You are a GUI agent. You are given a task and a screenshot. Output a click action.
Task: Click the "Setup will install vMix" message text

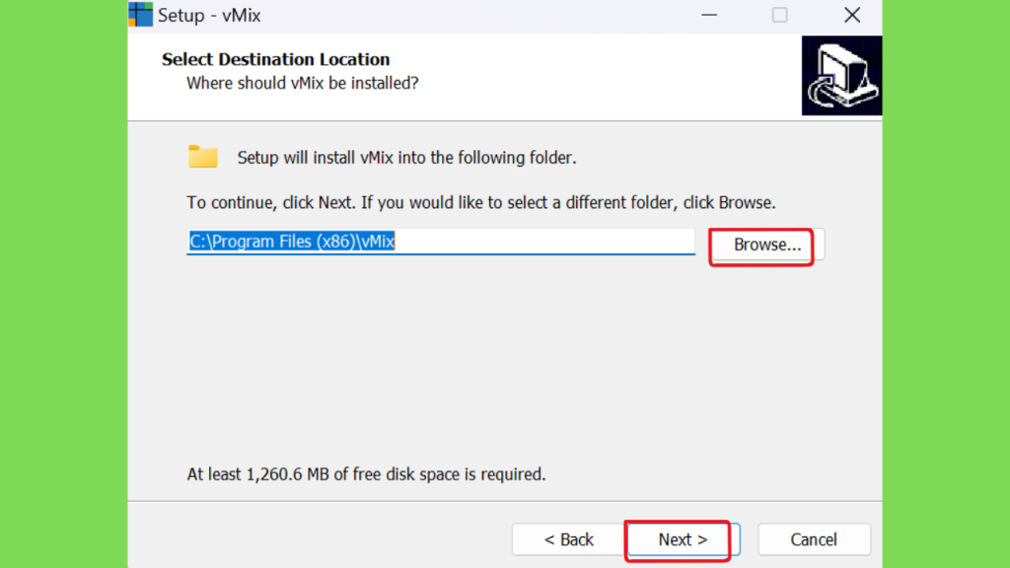pyautogui.click(x=406, y=158)
